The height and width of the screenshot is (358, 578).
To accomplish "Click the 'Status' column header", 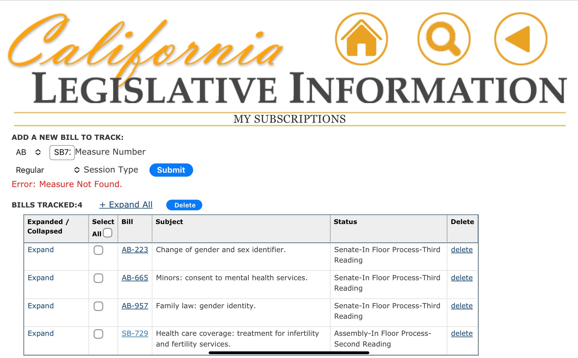I will click(345, 222).
